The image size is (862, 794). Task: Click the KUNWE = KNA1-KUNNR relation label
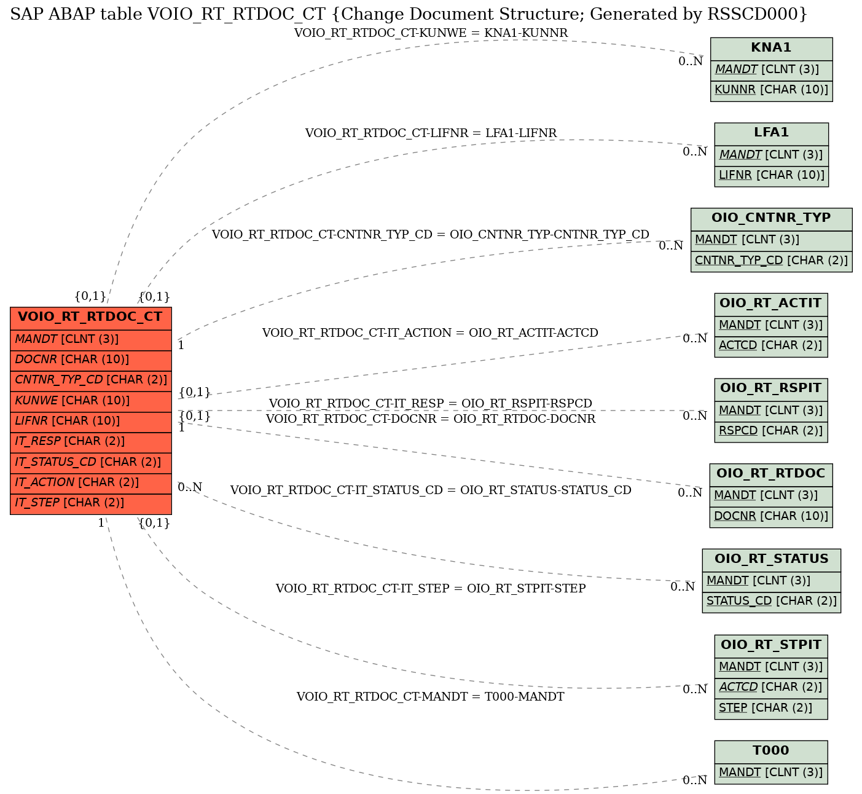[x=431, y=33]
